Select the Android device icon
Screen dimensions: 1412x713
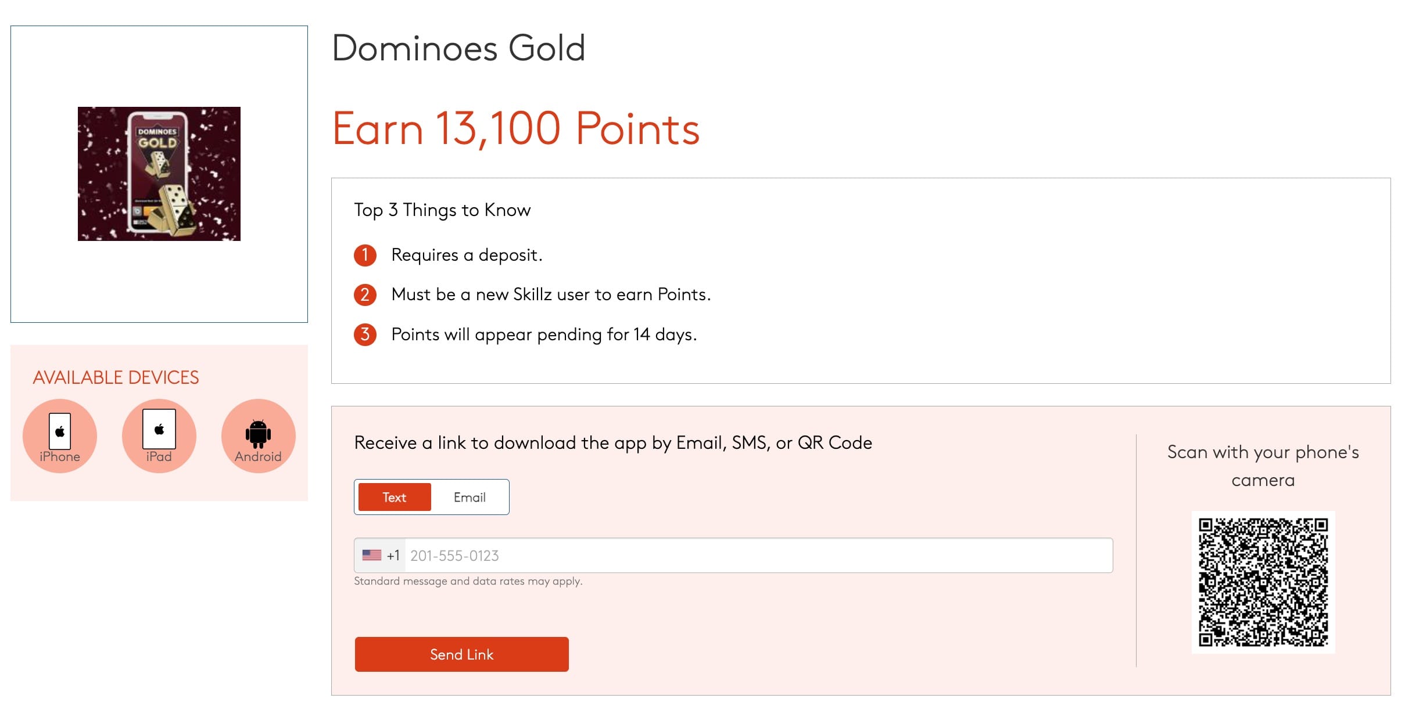(x=258, y=435)
